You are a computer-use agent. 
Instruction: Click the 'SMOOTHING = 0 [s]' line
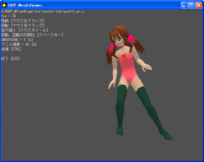tap(17, 40)
